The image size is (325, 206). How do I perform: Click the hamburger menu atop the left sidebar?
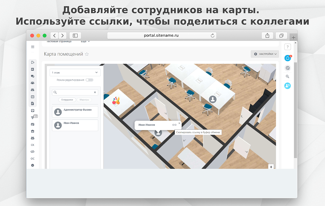tap(33, 47)
